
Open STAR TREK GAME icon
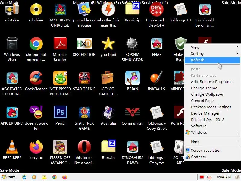(84, 113)
